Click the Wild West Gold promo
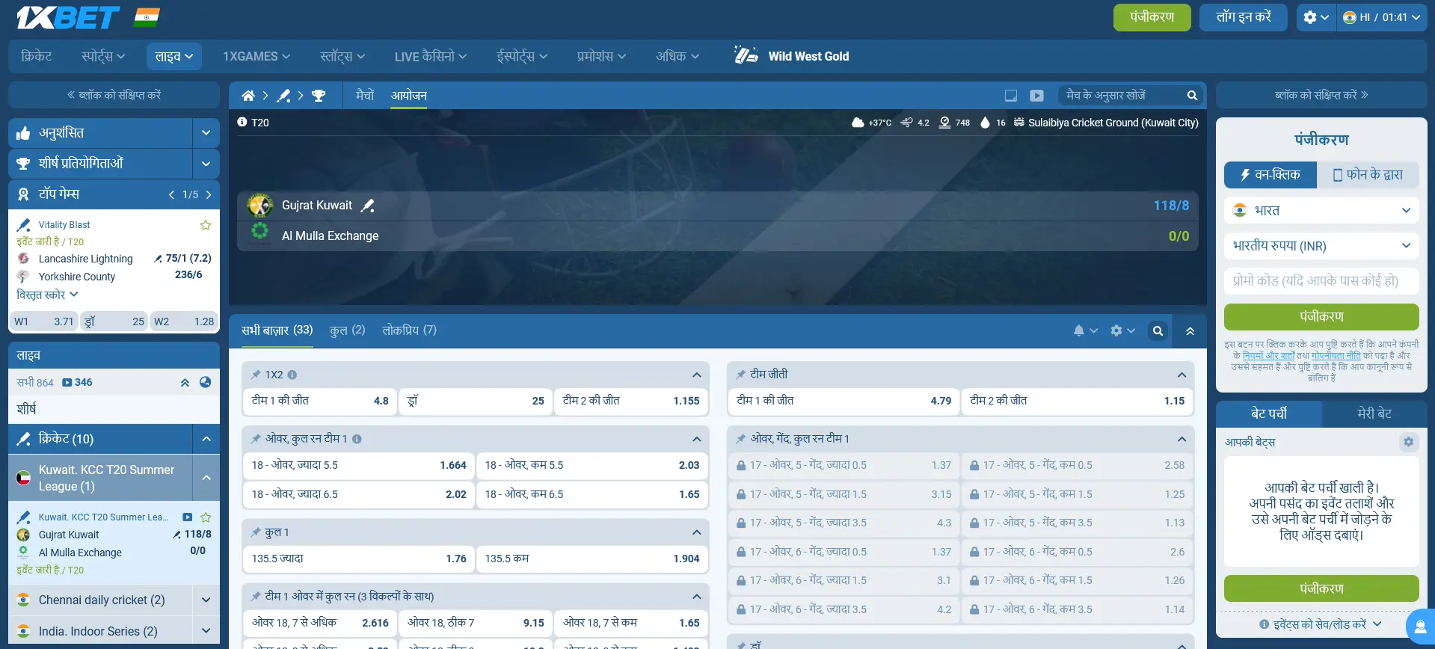 (x=792, y=56)
